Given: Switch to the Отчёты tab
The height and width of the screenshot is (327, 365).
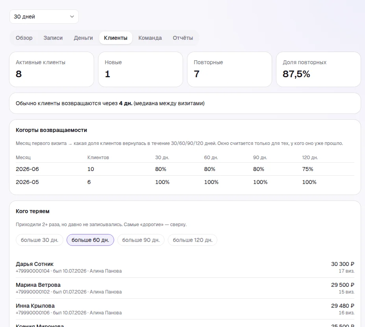Looking at the screenshot, I should click(183, 38).
